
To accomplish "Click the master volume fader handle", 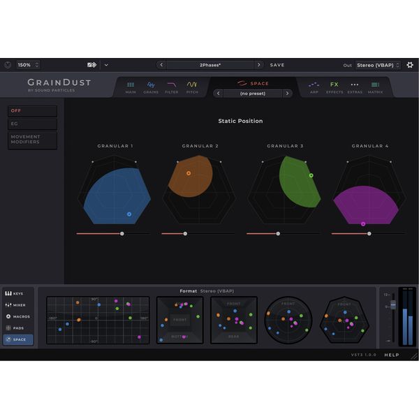I will [393, 304].
